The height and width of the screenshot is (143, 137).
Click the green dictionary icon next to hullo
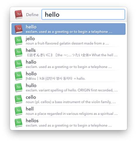tap(19, 88)
